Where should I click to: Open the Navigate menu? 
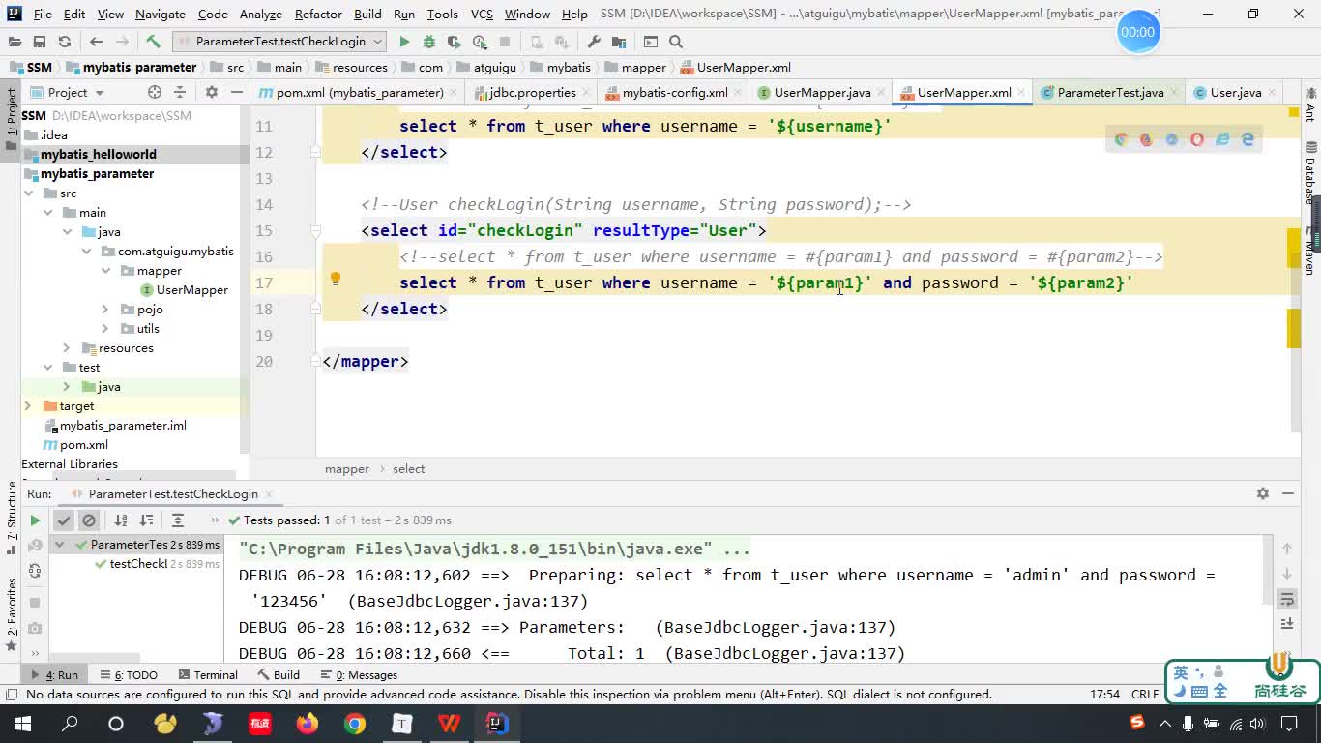click(x=161, y=14)
